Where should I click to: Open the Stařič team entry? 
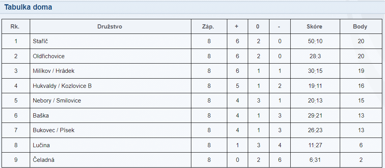pyautogui.click(x=41, y=41)
